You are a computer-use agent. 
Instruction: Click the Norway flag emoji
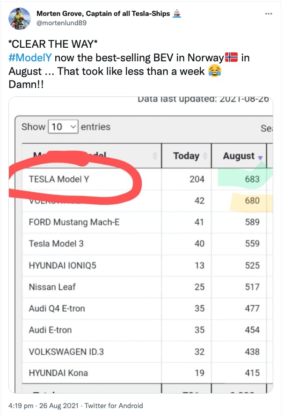pos(231,58)
